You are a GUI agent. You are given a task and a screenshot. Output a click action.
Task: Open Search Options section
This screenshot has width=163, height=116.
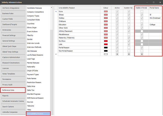[13, 107]
